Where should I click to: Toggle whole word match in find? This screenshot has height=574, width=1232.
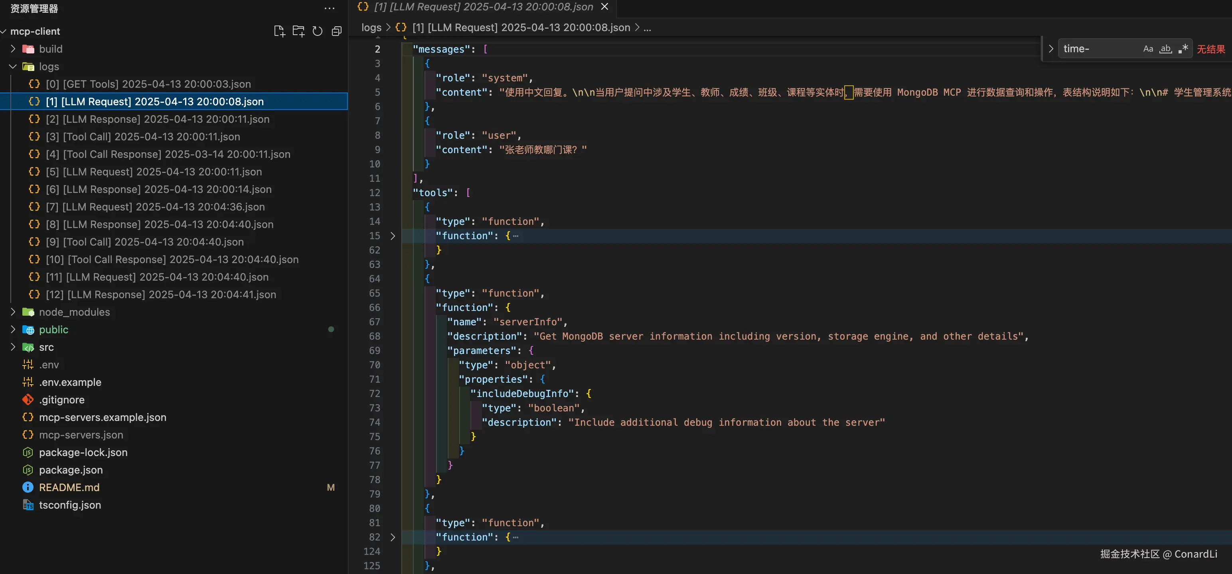point(1165,49)
